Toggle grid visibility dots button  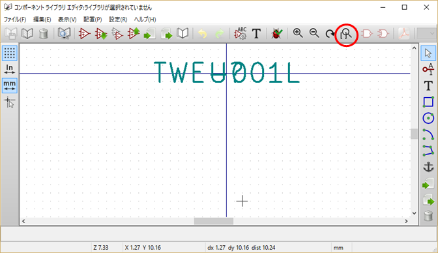tap(10, 53)
